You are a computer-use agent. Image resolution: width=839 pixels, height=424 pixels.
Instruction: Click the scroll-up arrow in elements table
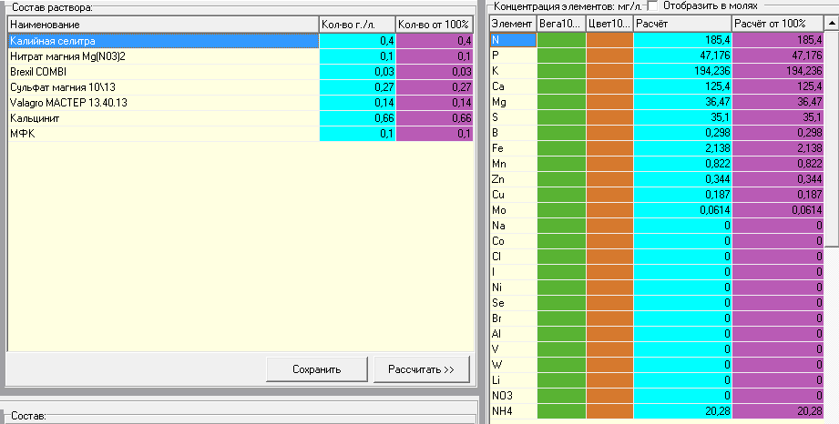tap(831, 24)
